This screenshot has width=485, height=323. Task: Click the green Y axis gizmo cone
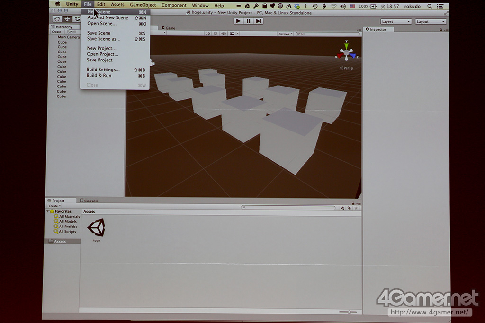coord(346,46)
